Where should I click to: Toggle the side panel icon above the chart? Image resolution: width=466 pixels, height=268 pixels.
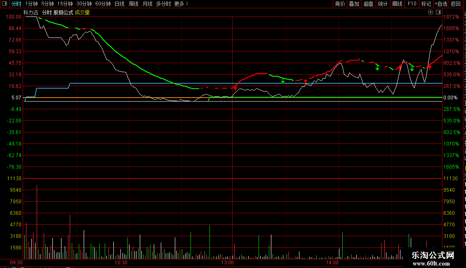click(438, 12)
